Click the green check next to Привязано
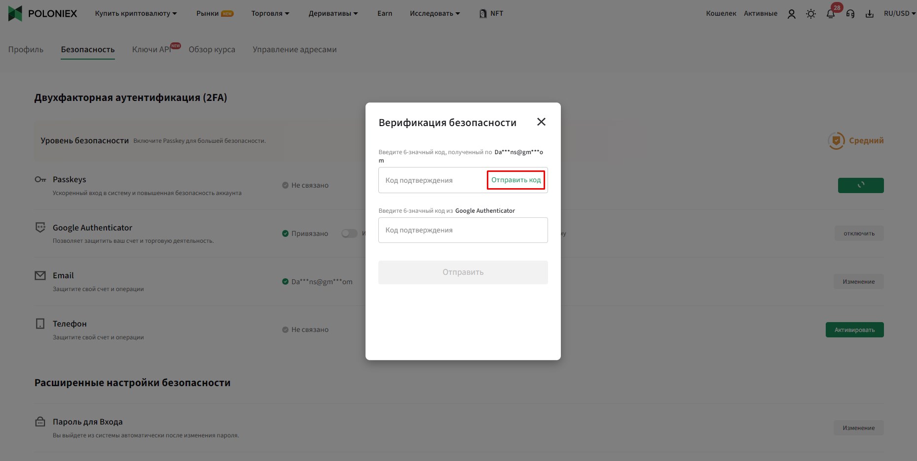917x461 pixels. (x=285, y=233)
